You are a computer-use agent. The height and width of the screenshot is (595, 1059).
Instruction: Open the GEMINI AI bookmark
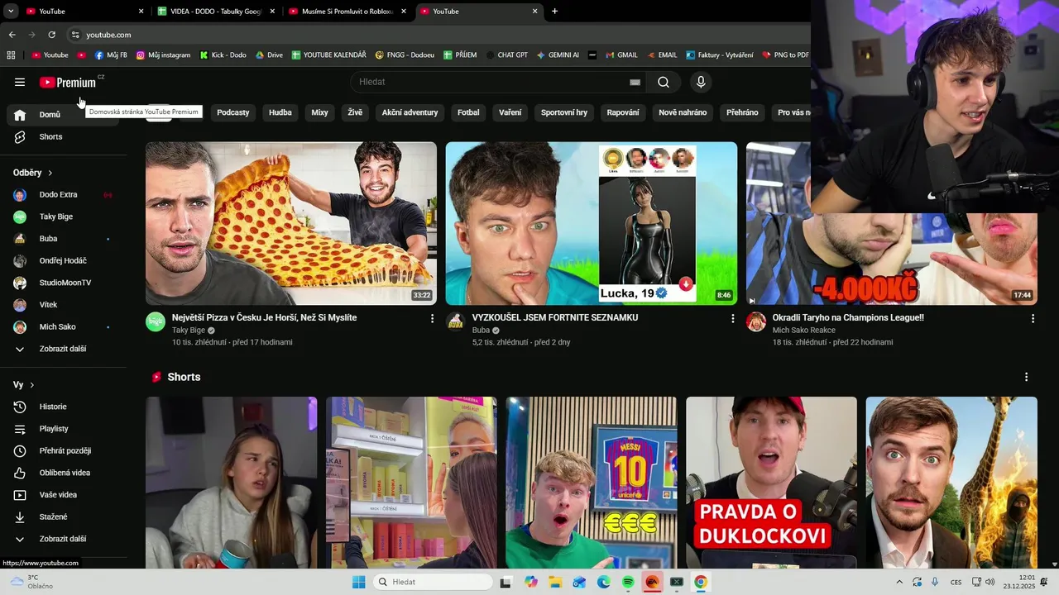557,55
